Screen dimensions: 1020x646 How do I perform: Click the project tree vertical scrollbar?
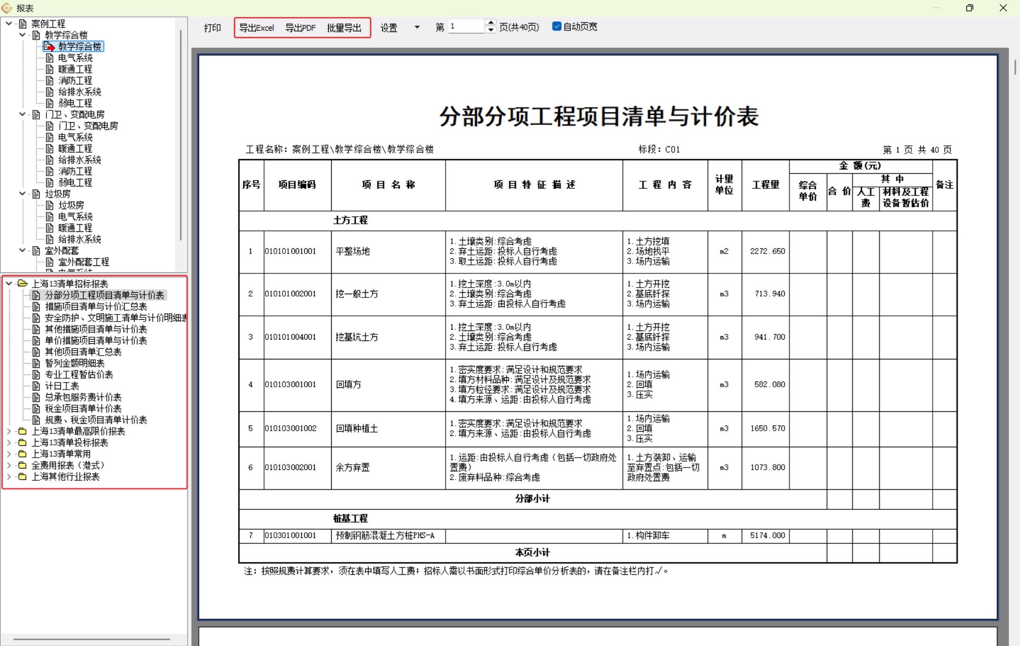(181, 135)
